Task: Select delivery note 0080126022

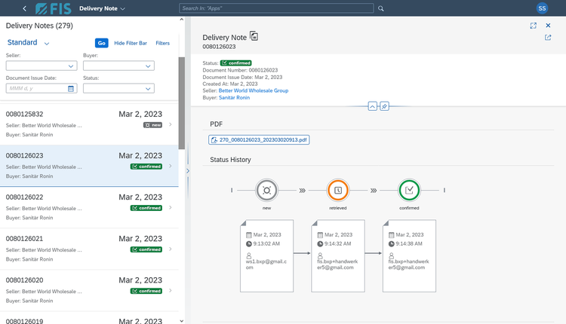Action: click(89, 207)
